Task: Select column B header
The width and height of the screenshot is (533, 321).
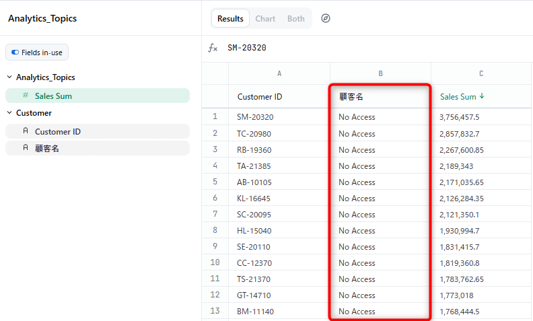Action: point(380,73)
